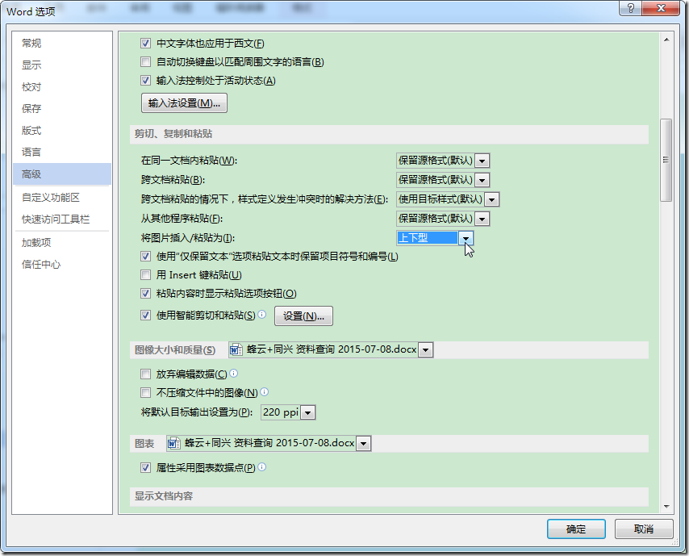Viewport: 689px width, 556px height.
Task: Toggle 使用"仅保留文本"选项粘贴 checkbox
Action: pos(145,257)
